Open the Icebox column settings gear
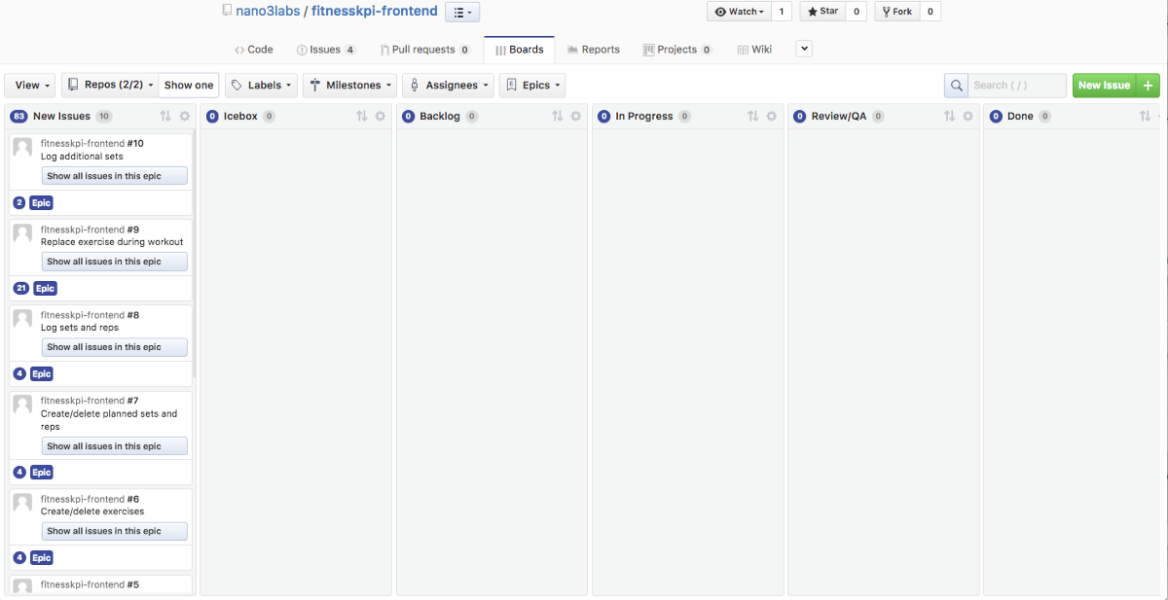The image size is (1168, 600). [x=381, y=117]
